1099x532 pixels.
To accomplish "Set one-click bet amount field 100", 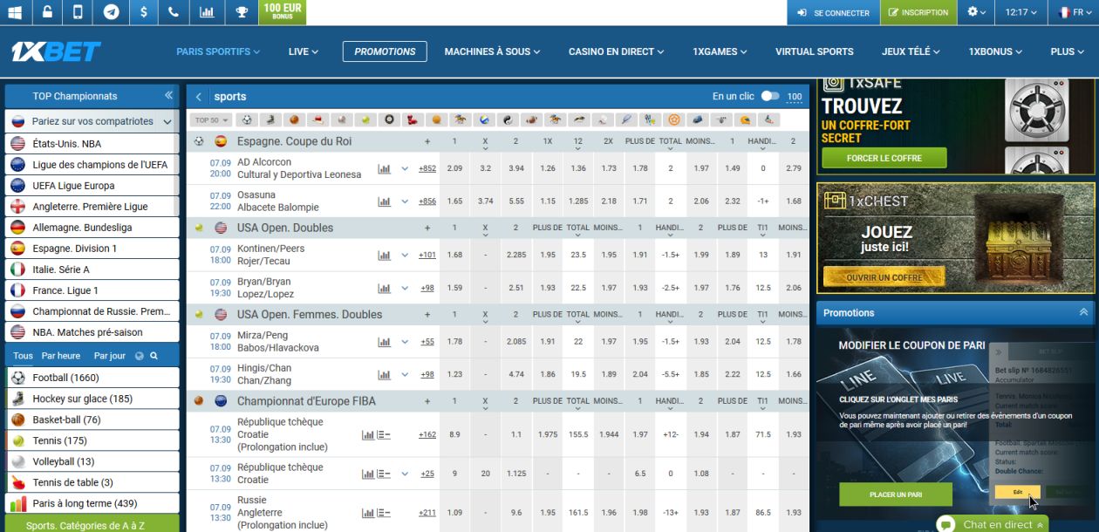I will pos(795,98).
